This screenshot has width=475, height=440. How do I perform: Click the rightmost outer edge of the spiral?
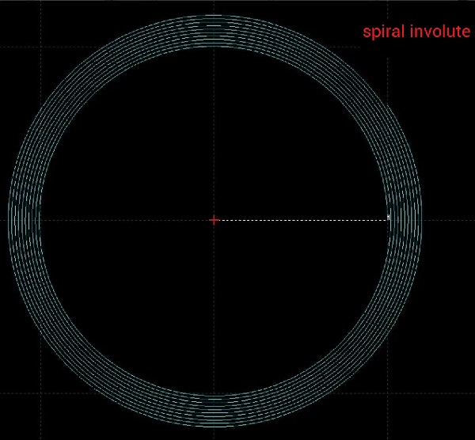tap(421, 219)
